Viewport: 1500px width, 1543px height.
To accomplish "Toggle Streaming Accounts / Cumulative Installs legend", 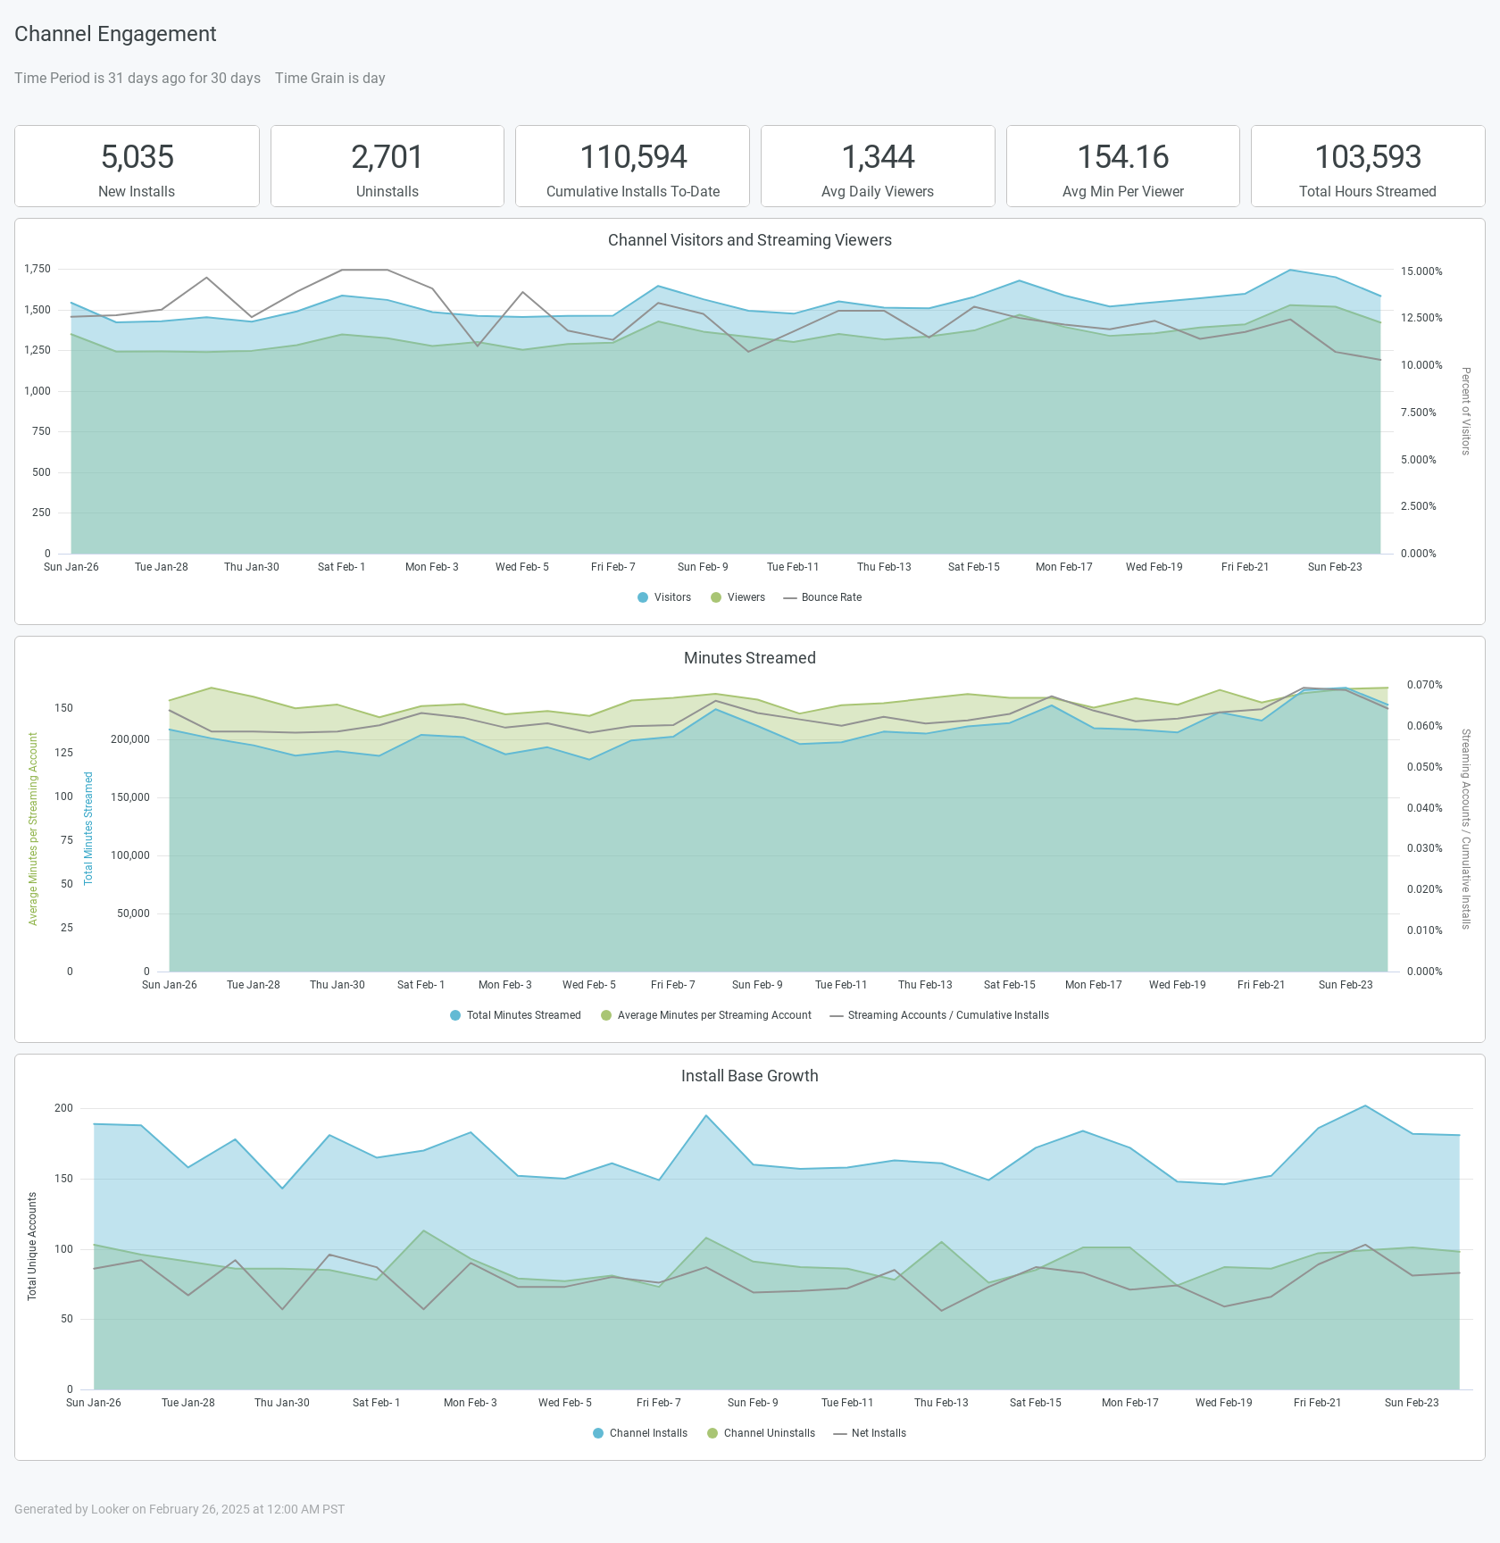I will (939, 1015).
